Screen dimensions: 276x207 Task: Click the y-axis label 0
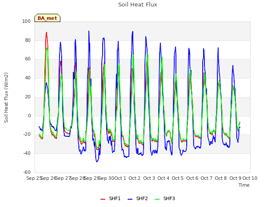point(29,116)
